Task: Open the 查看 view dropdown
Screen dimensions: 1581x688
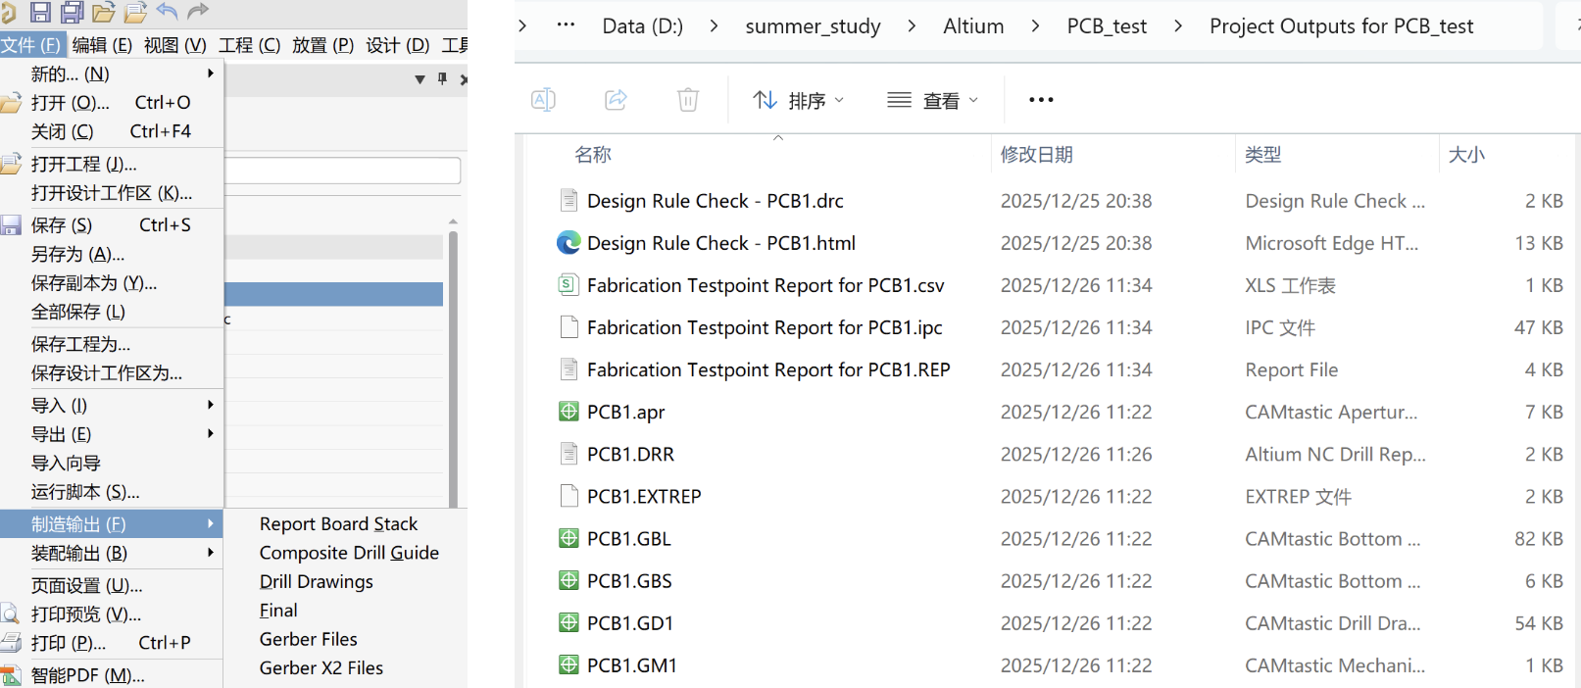Action: (932, 100)
